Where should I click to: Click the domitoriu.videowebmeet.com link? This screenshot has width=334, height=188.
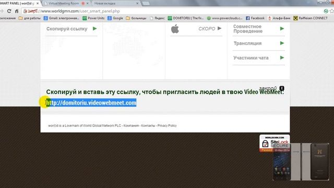click(x=91, y=103)
